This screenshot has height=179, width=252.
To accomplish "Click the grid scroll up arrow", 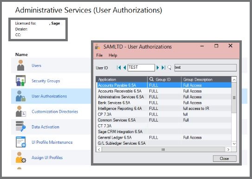I will tap(234, 80).
